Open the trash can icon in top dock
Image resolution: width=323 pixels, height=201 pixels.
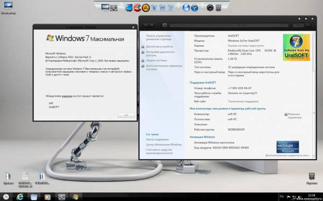tap(219, 8)
